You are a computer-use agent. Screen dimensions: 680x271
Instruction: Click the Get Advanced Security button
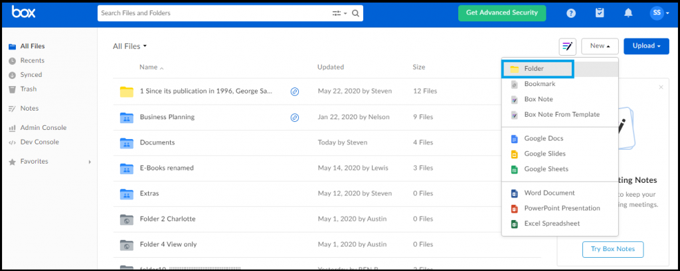(502, 13)
